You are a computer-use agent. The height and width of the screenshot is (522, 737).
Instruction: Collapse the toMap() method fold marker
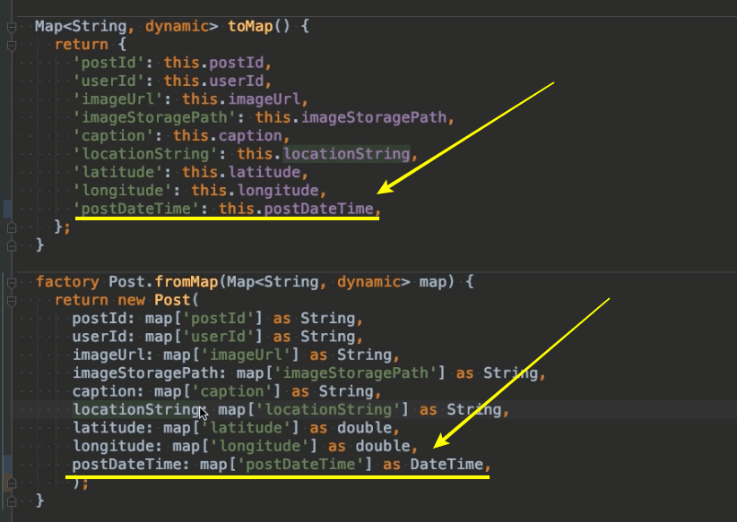pyautogui.click(x=12, y=27)
